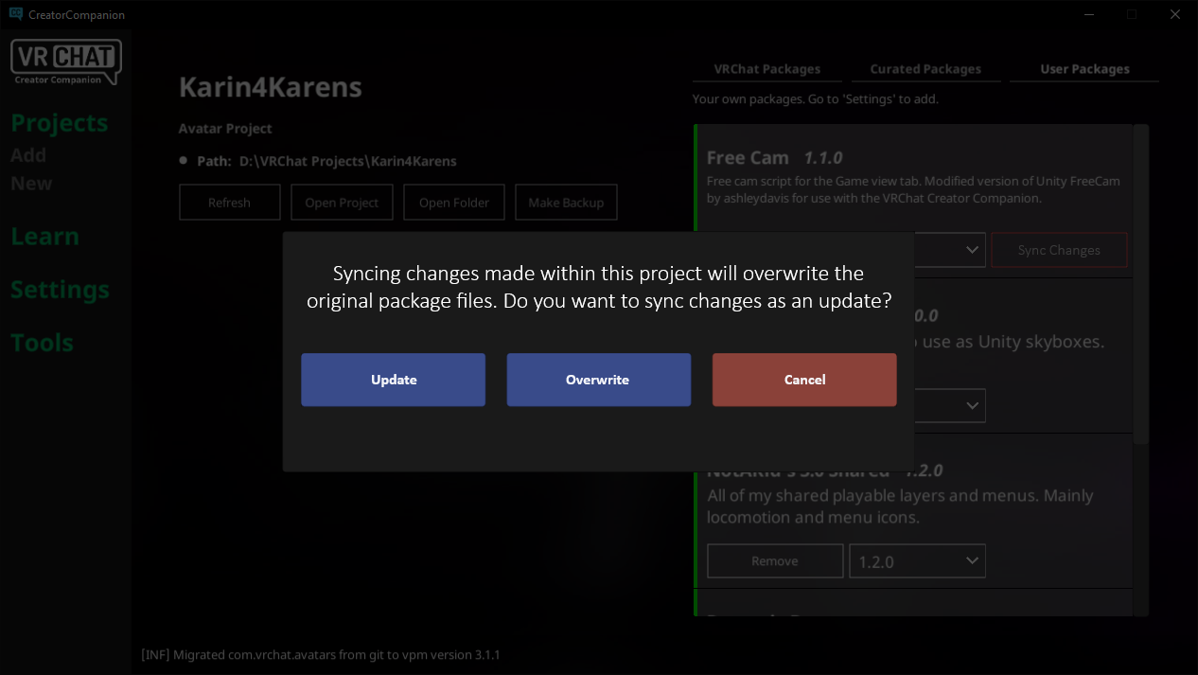Remove the NotAKid's 3.0 Shared package
The image size is (1198, 675).
775,561
